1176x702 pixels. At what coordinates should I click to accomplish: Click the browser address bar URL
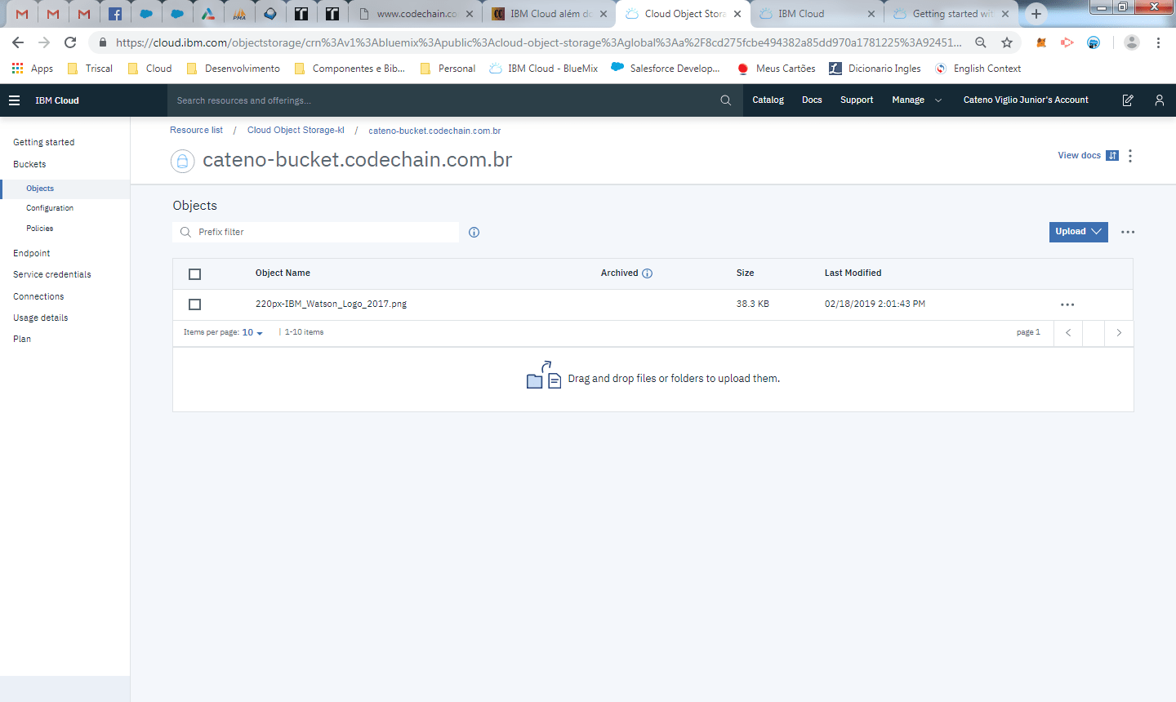(539, 42)
